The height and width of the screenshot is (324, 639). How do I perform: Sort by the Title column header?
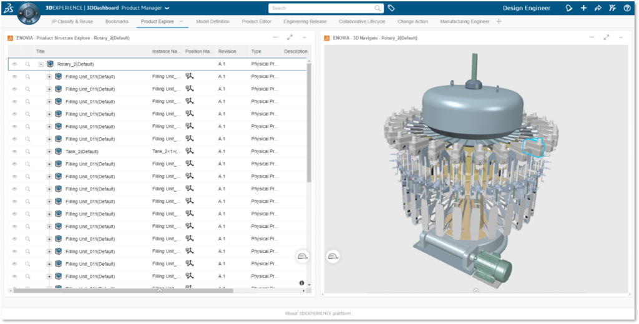tap(40, 51)
